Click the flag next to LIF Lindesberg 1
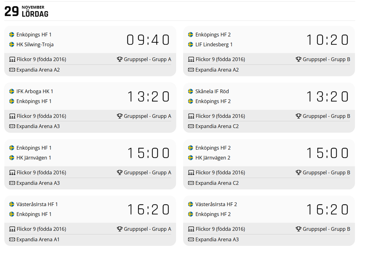Image resolution: width=366 pixels, height=257 pixels. click(x=191, y=45)
